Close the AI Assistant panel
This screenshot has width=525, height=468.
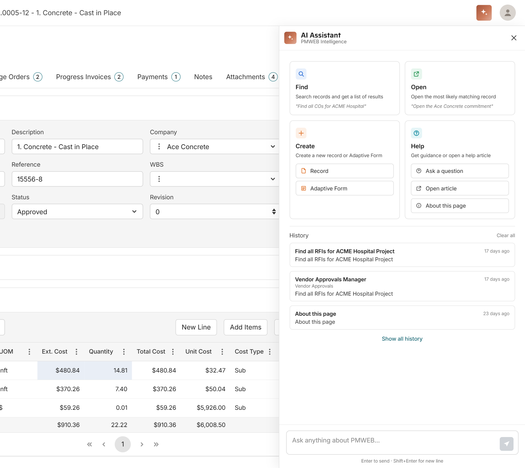point(514,38)
